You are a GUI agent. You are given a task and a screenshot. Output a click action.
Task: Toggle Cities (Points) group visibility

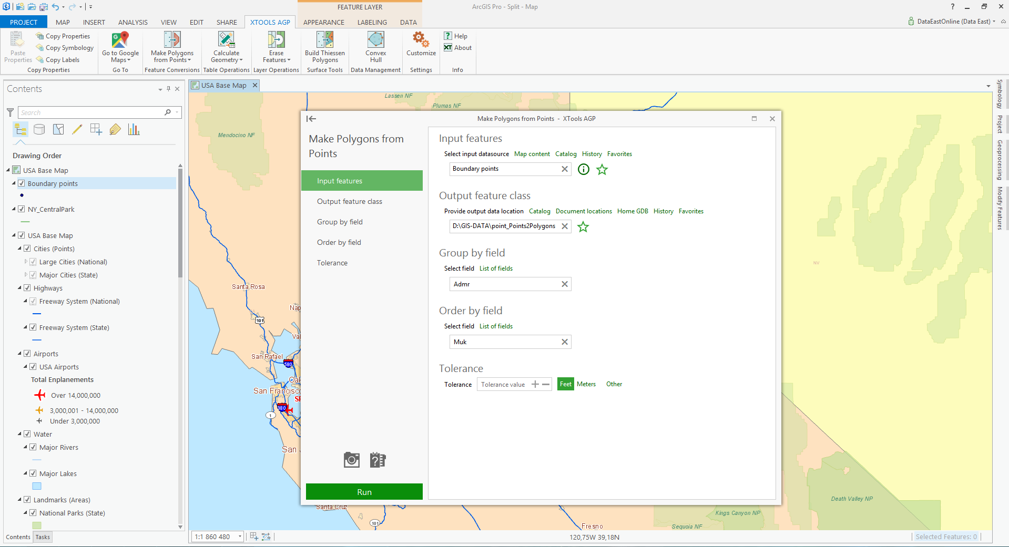click(27, 249)
